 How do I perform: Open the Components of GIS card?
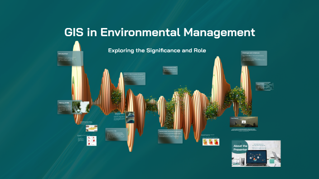pos(116,134)
